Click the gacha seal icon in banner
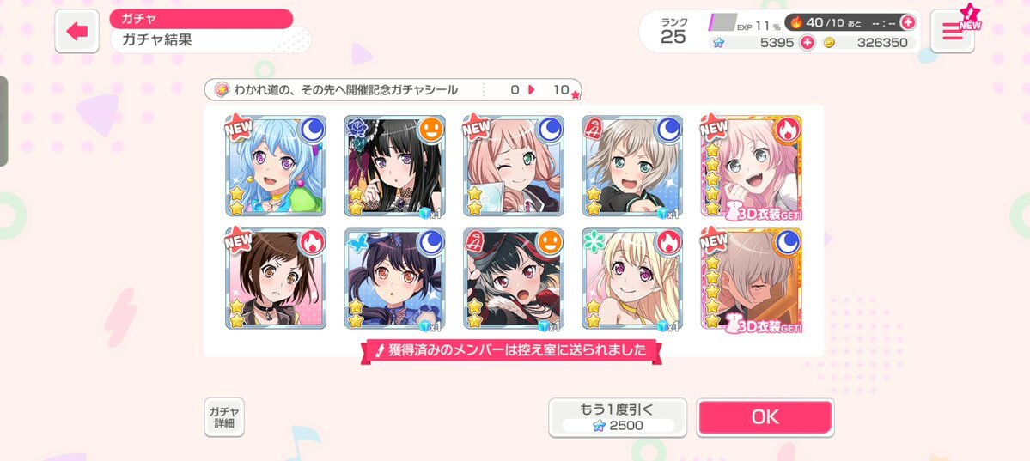The width and height of the screenshot is (1030, 461). click(x=222, y=90)
